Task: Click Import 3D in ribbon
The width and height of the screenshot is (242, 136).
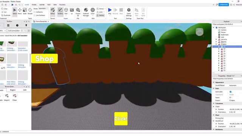Action: (78, 12)
